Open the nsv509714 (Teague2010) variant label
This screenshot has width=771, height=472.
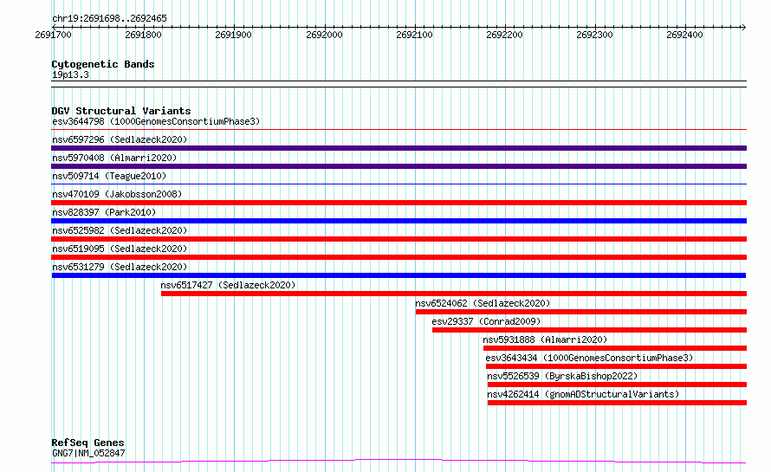[109, 176]
